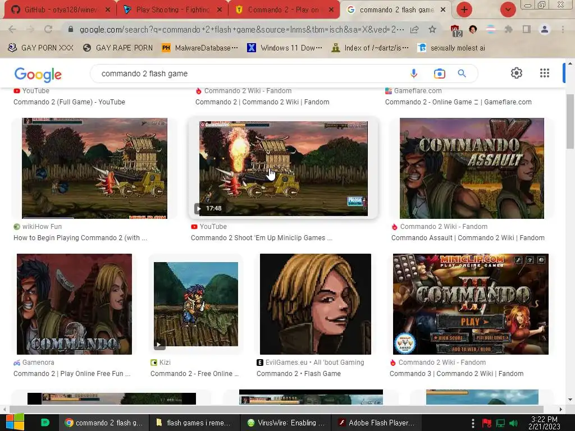The height and width of the screenshot is (431, 575).
Task: Open the Gameflare.com Online Game link
Action: point(458,102)
